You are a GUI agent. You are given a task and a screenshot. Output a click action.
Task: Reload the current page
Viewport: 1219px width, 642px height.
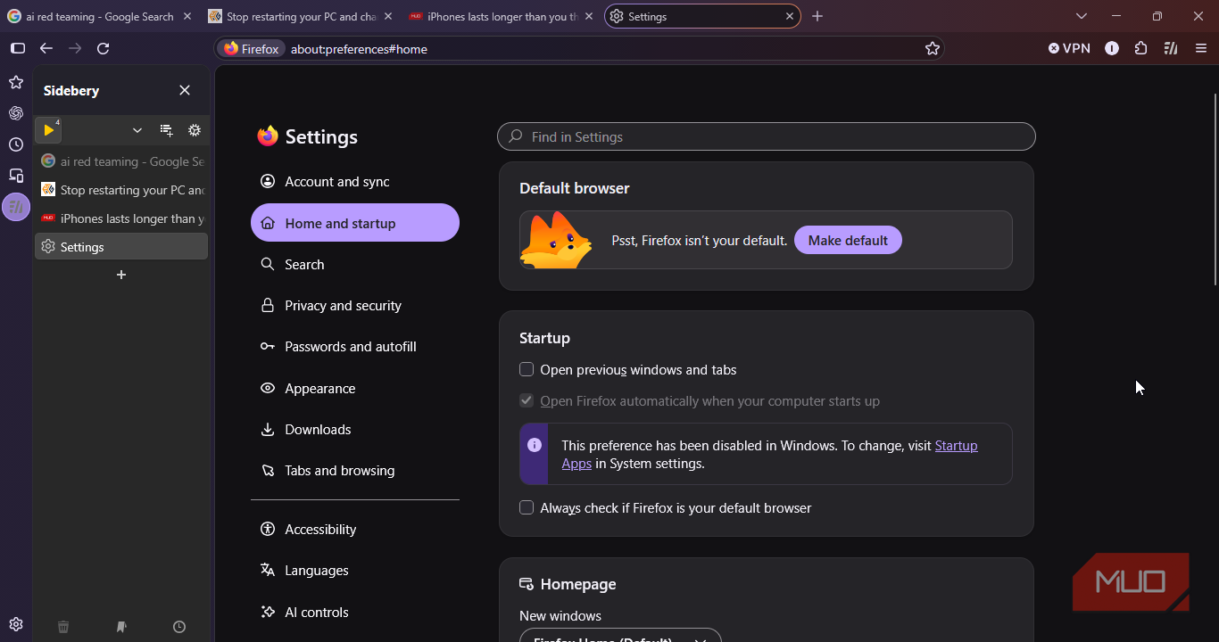pos(103,48)
